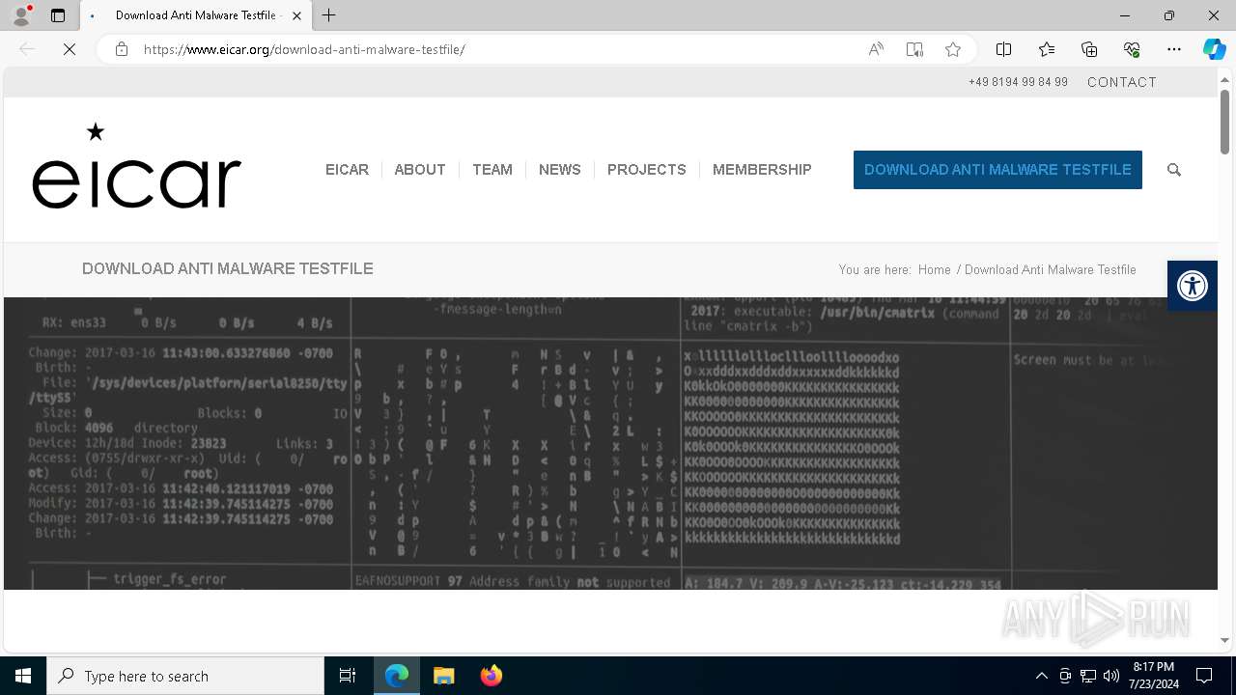The height and width of the screenshot is (695, 1236).
Task: Open the clock and date
Action: 1155,676
